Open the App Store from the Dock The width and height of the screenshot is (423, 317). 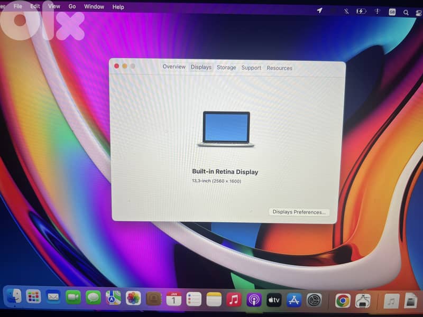(x=294, y=300)
